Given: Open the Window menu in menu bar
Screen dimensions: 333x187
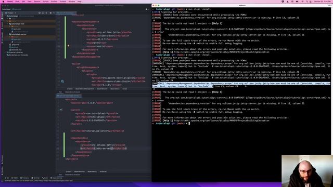Looking at the screenshot, I should 72,2.
